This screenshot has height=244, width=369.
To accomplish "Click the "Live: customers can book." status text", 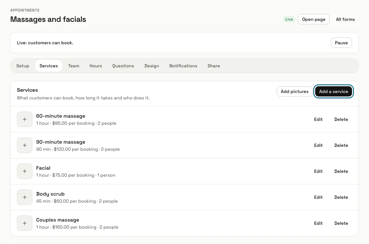I will (45, 43).
